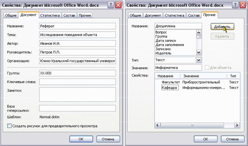Click the База гиперссылки field
This screenshot has height=146, width=248.
(78, 108)
